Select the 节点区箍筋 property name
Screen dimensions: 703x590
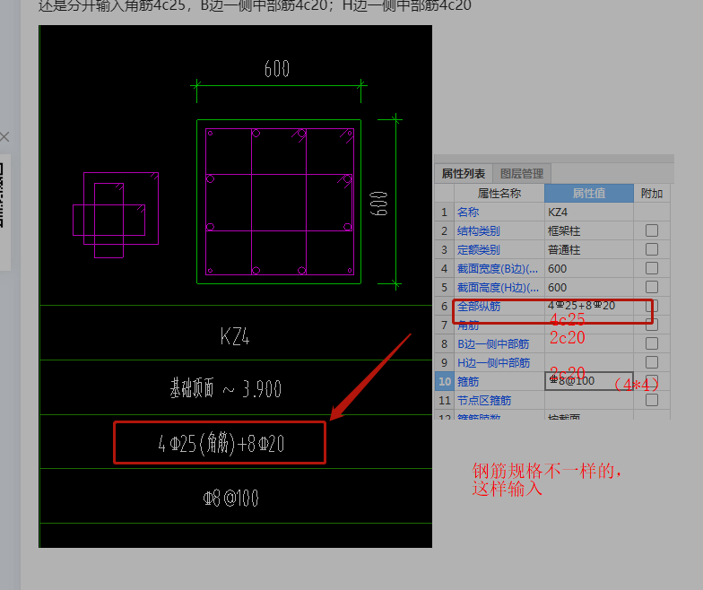[x=484, y=400]
